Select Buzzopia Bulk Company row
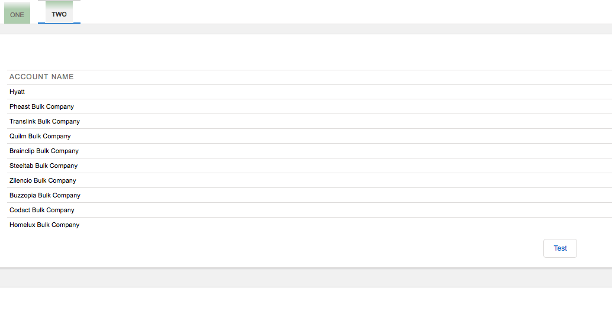The image size is (612, 311). pyautogui.click(x=45, y=195)
